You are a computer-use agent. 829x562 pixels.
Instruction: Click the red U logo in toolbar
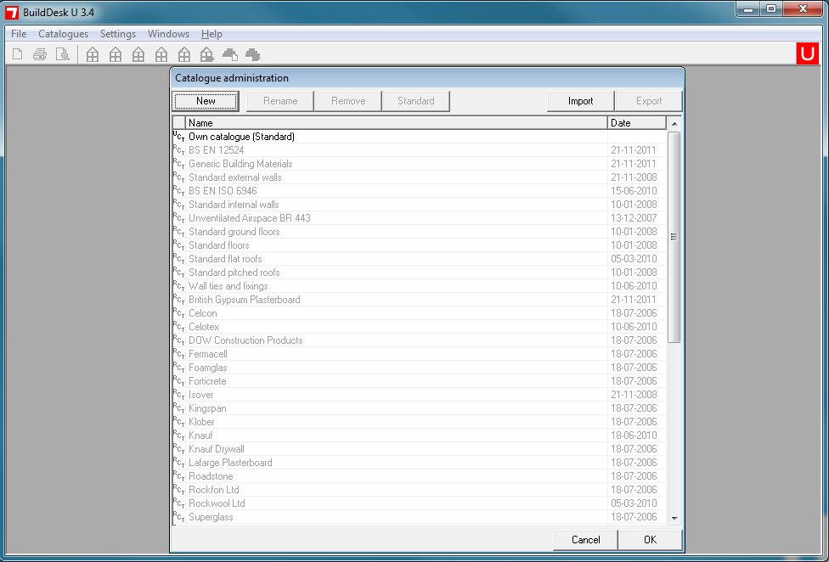(807, 54)
